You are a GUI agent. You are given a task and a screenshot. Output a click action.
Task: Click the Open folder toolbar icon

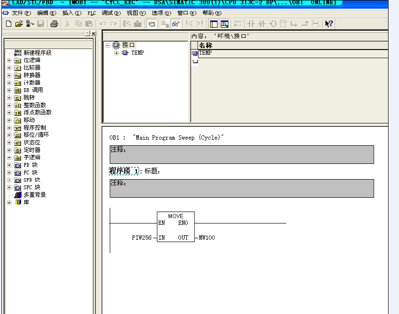pyautogui.click(x=19, y=24)
